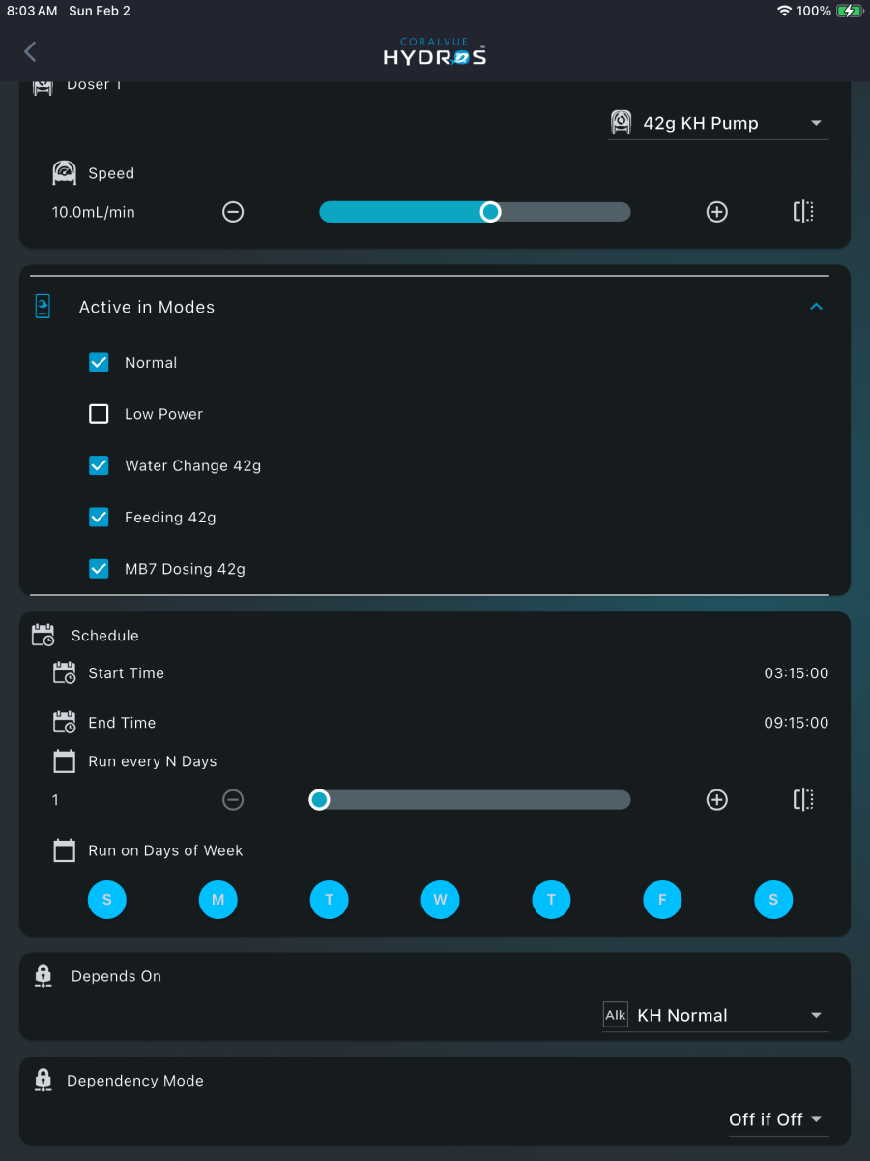
Task: Increase pump speed with plus icon
Action: click(716, 212)
